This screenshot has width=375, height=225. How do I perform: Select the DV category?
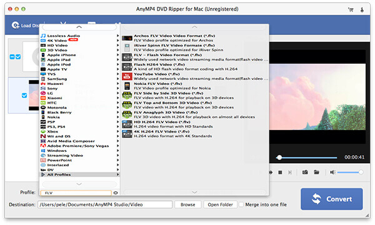point(79,170)
